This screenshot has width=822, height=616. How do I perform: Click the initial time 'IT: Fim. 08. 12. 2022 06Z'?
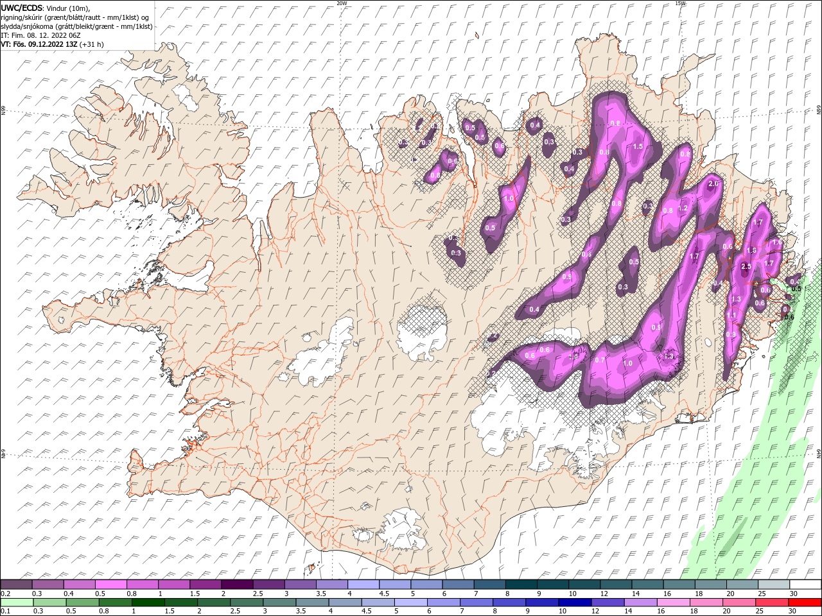tap(40, 35)
